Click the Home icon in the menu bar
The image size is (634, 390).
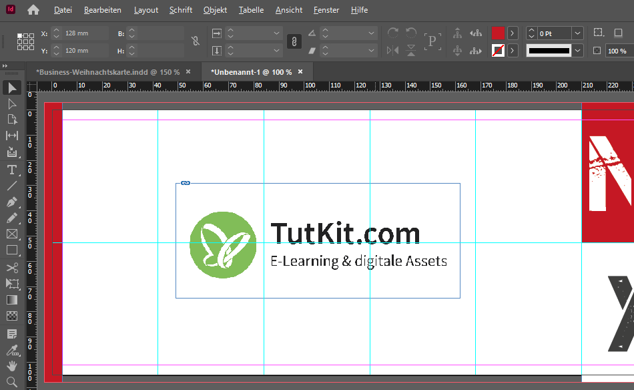click(x=33, y=10)
